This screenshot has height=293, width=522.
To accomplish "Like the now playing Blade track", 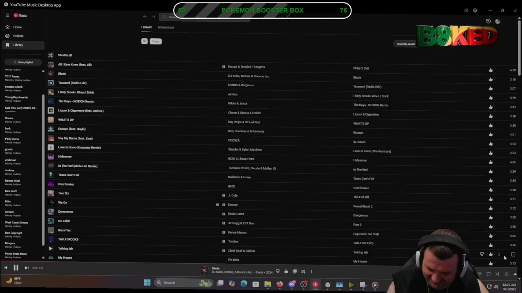I will 286,271.
